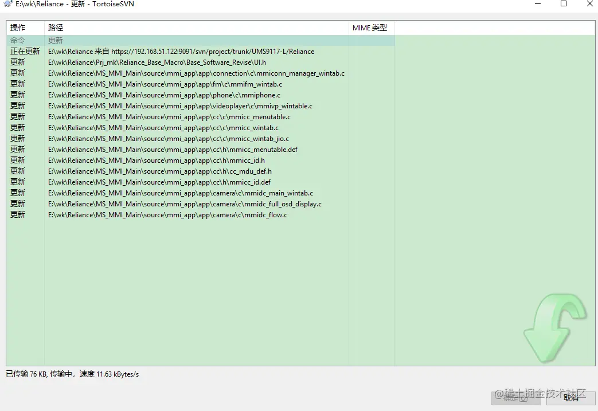Select the row for mmidc_flow.c

coord(200,215)
